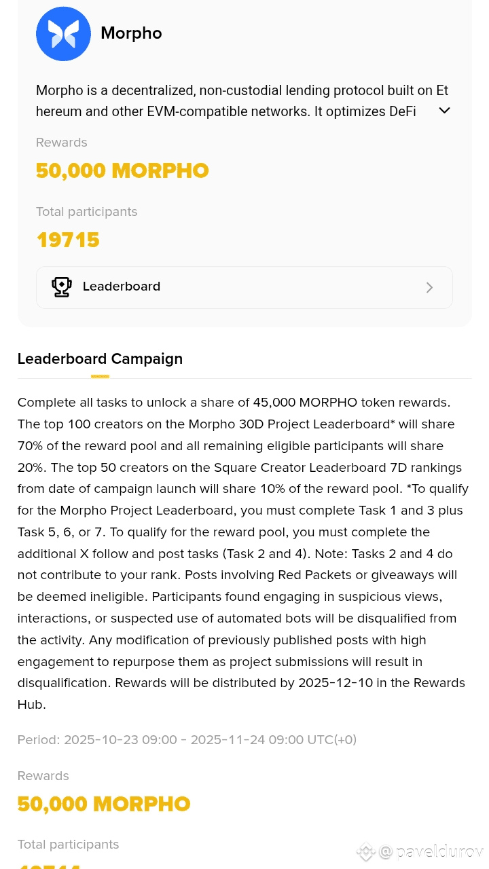Expand the Morpho description with the chevron
Screen dimensions: 489x869
click(x=444, y=111)
